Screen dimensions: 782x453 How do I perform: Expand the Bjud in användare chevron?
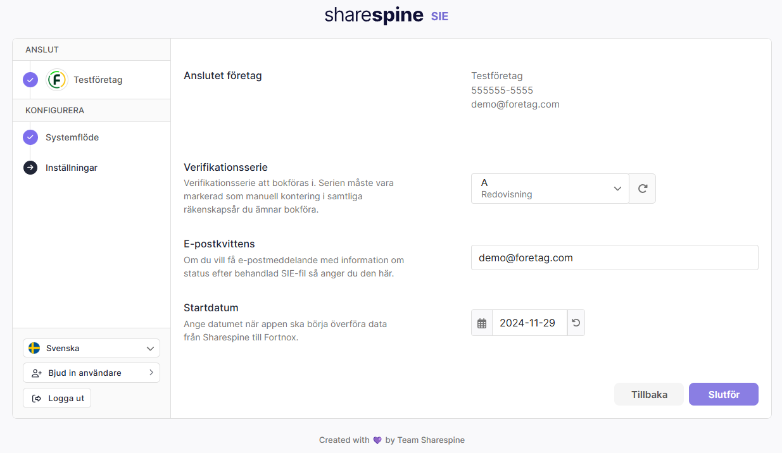(x=151, y=373)
